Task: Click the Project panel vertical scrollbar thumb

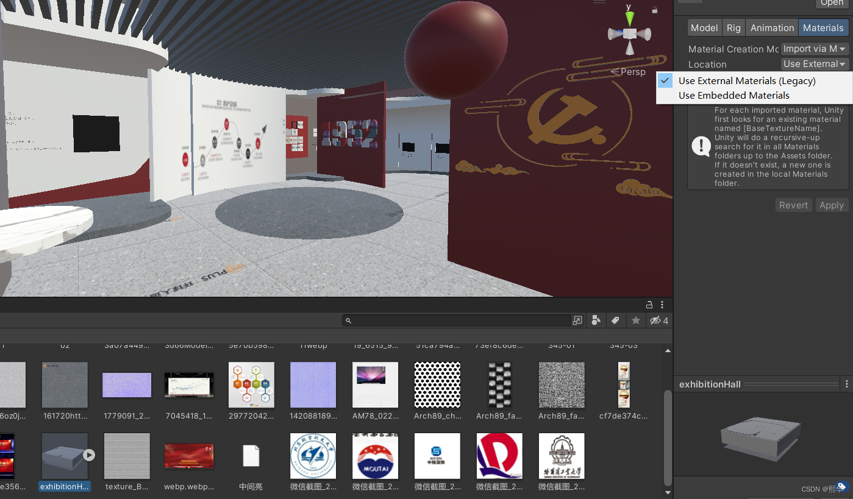Action: tap(668, 437)
